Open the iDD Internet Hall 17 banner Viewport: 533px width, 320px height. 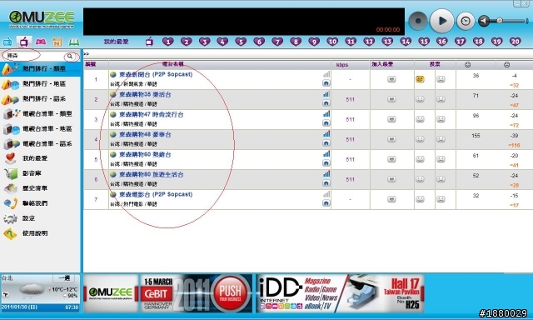tap(340, 293)
